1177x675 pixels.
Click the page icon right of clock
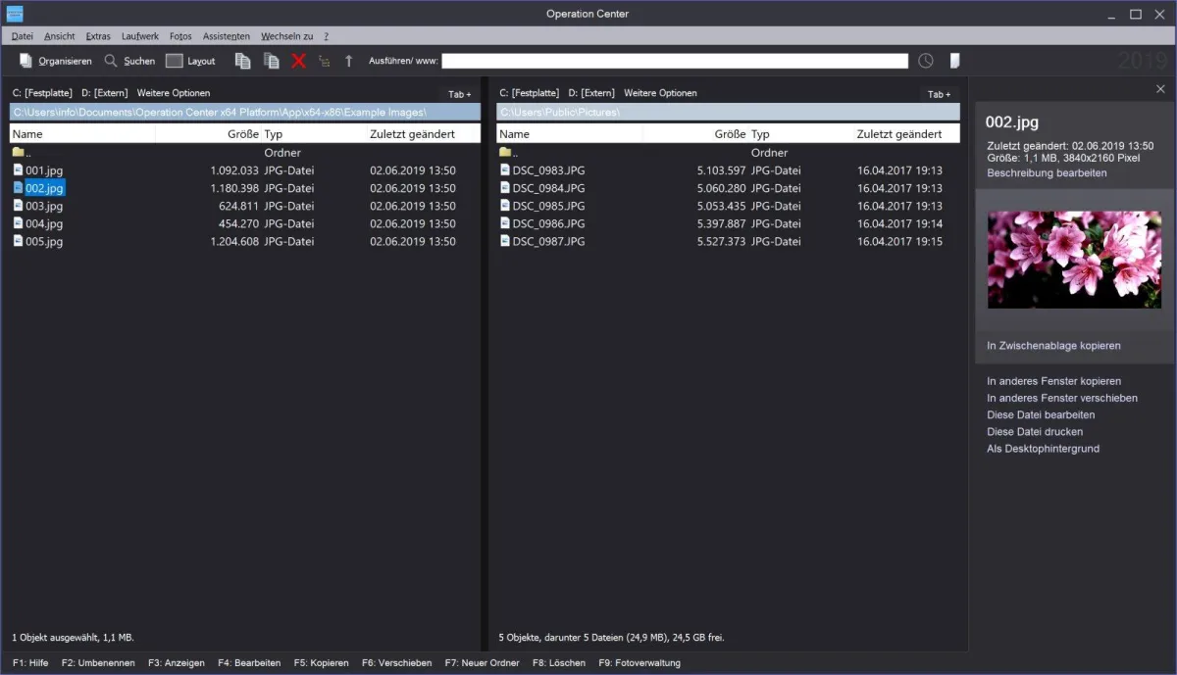pyautogui.click(x=954, y=61)
